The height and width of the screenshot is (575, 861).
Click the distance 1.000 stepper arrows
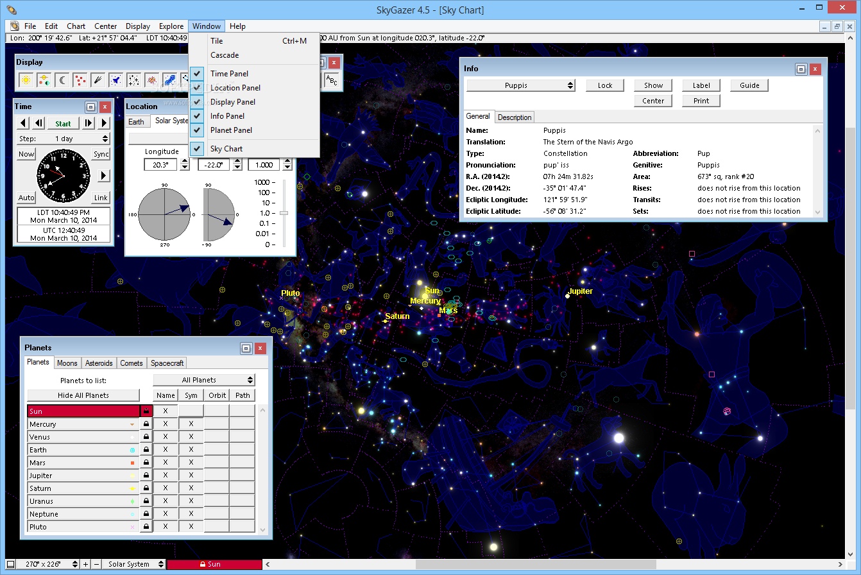click(x=287, y=165)
